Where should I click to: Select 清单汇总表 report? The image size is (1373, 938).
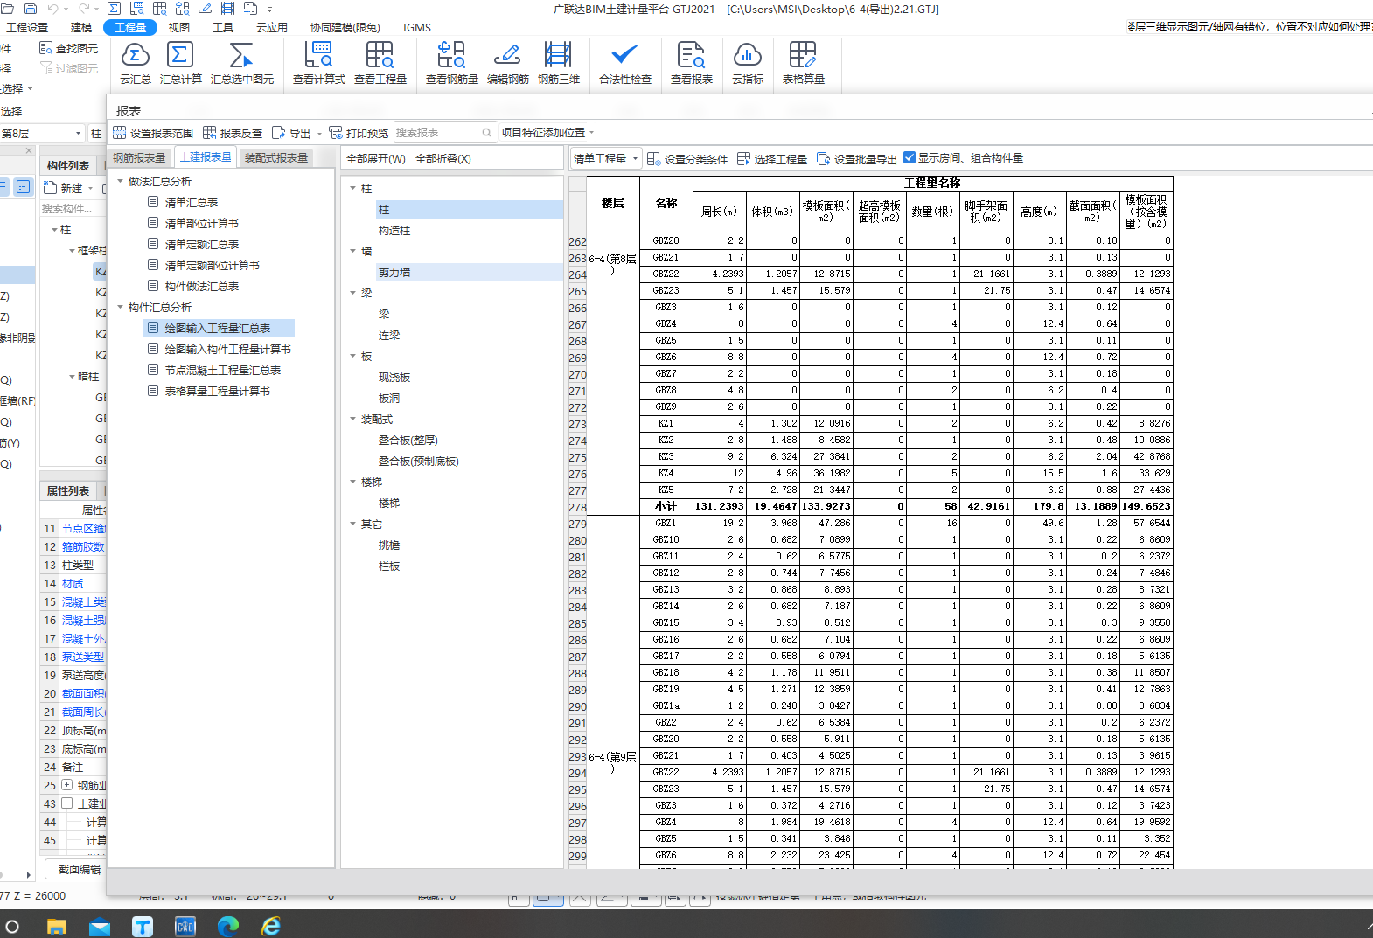point(192,202)
